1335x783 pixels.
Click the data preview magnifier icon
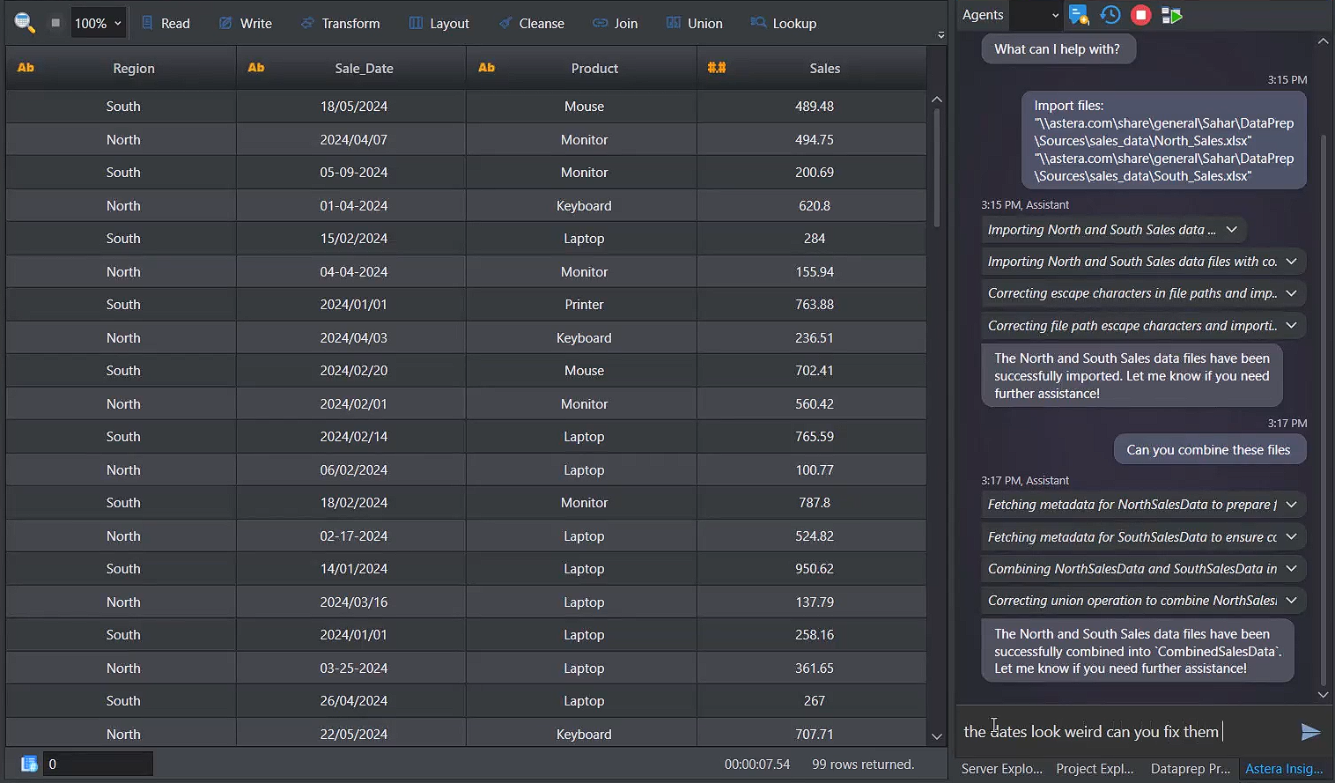tap(24, 23)
